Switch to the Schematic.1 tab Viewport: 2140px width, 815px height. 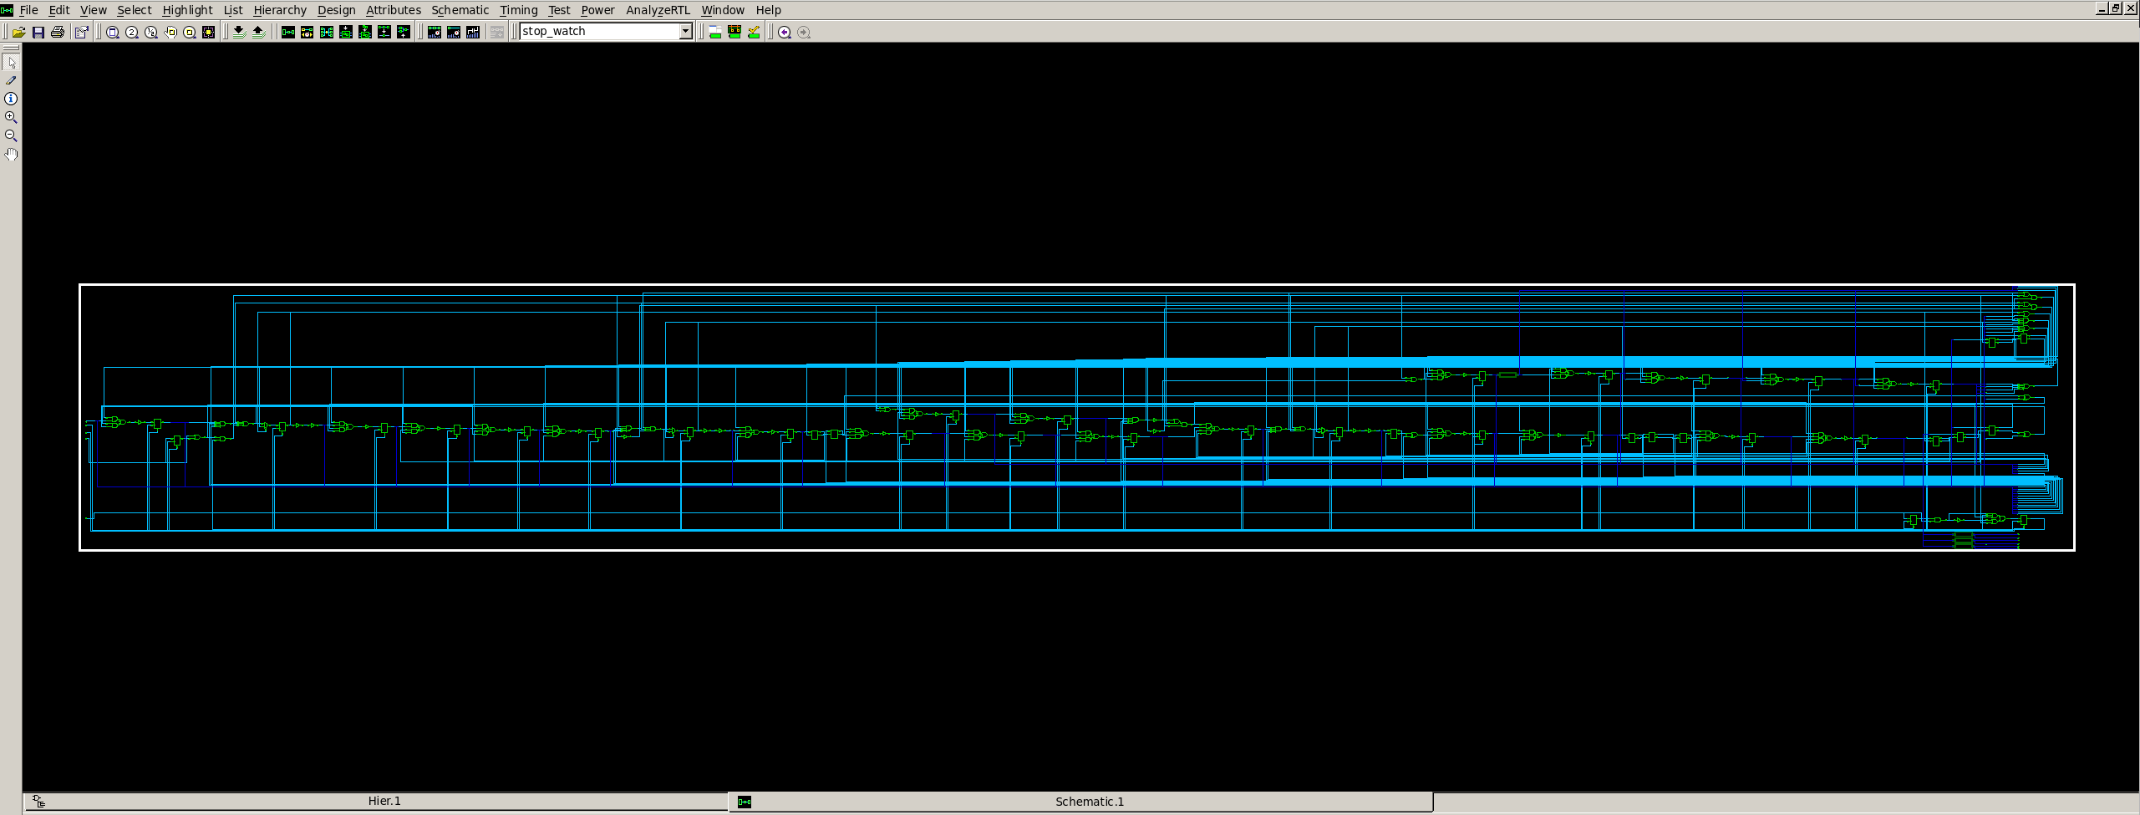coord(1080,802)
